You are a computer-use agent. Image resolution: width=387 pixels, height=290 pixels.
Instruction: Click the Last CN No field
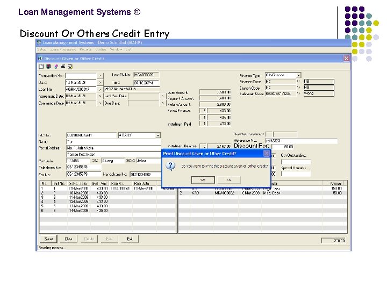tap(146, 75)
